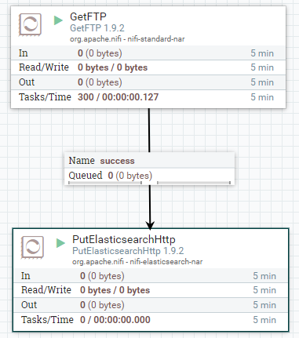Click the green running indicator on GetFTP
Viewport: 299px width, 338px height.
click(58, 20)
